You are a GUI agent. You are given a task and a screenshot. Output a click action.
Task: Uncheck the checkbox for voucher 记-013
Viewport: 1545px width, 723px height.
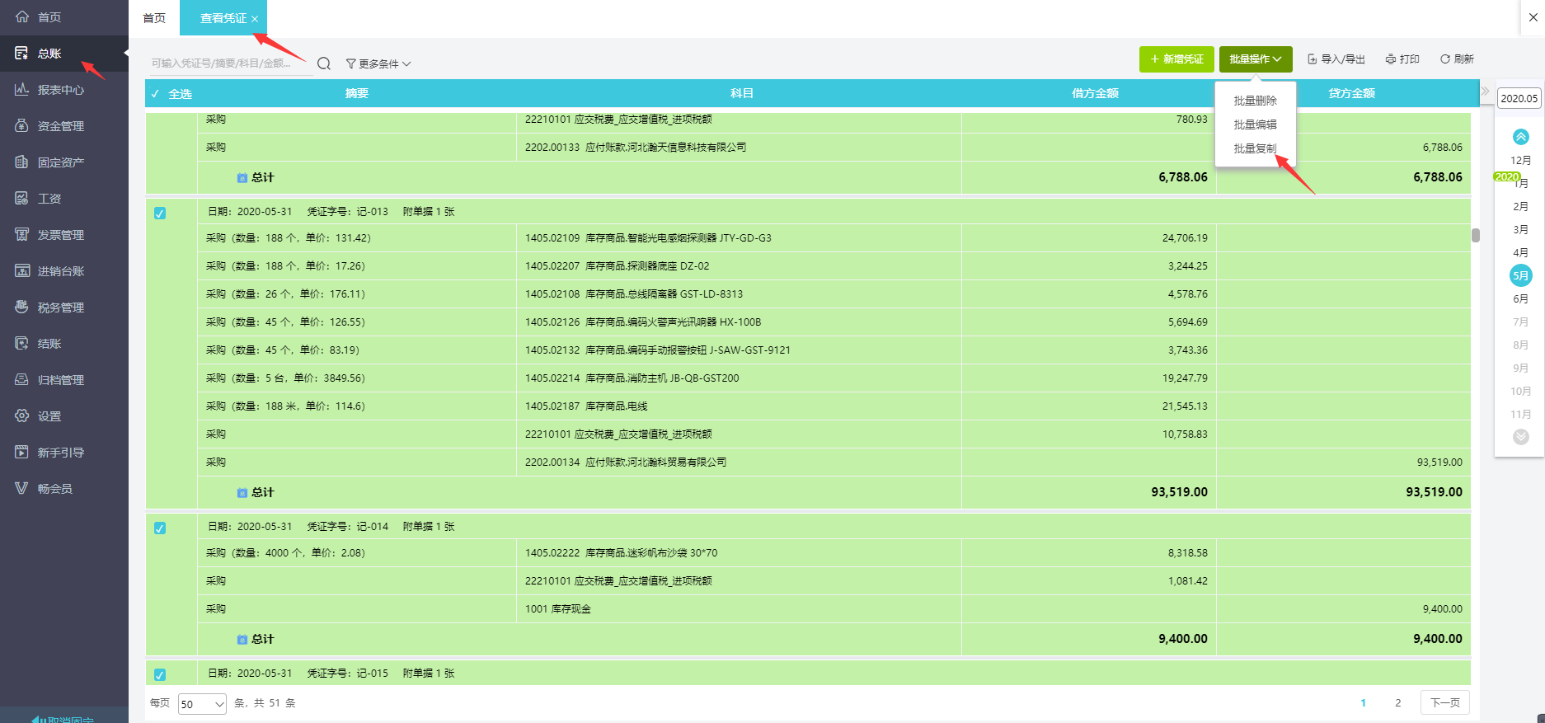click(x=160, y=213)
